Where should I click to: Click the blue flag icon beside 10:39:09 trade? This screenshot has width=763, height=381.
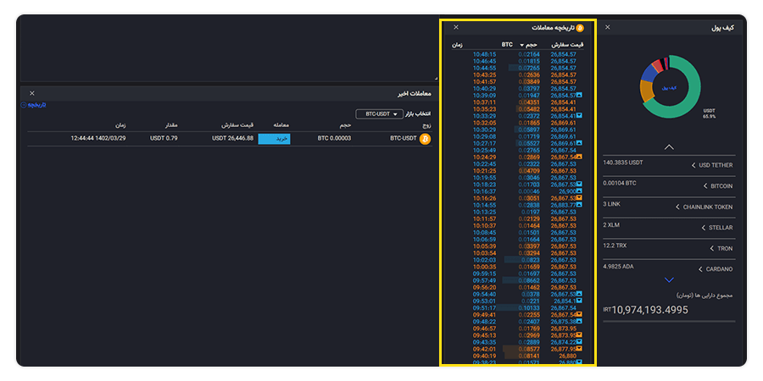580,95
